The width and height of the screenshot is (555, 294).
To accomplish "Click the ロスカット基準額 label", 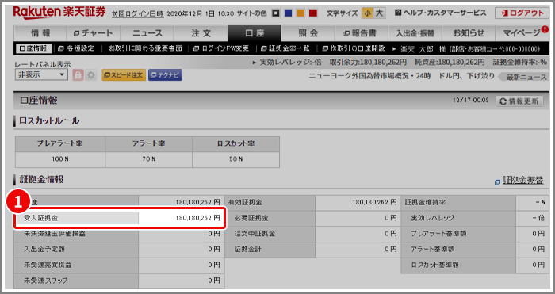I will point(435,265).
